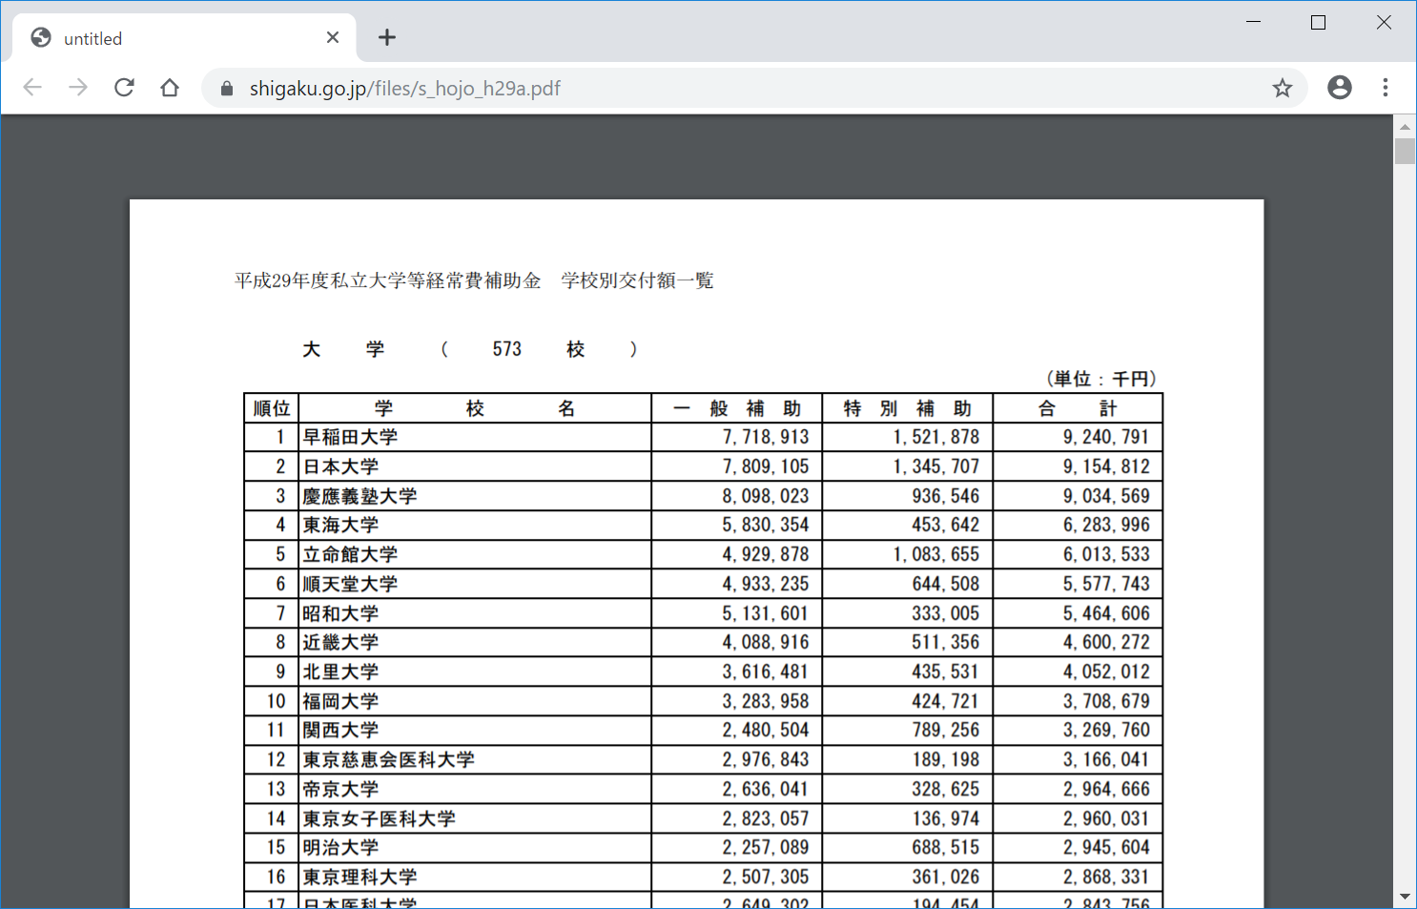
Task: Click the special subsidy value 361,026
Action: pyautogui.click(x=945, y=877)
